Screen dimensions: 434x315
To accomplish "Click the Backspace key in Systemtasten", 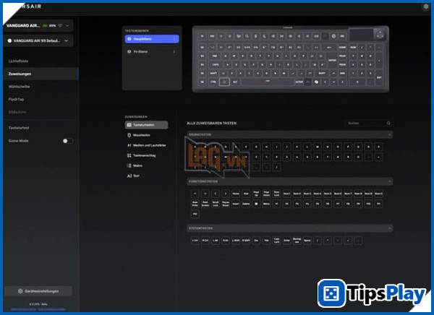I will pos(297,241).
